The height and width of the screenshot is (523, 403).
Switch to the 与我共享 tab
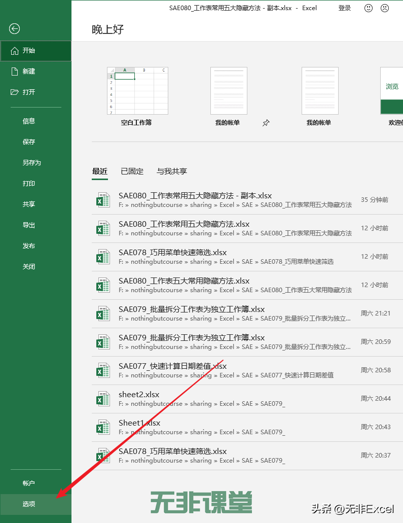tap(172, 171)
